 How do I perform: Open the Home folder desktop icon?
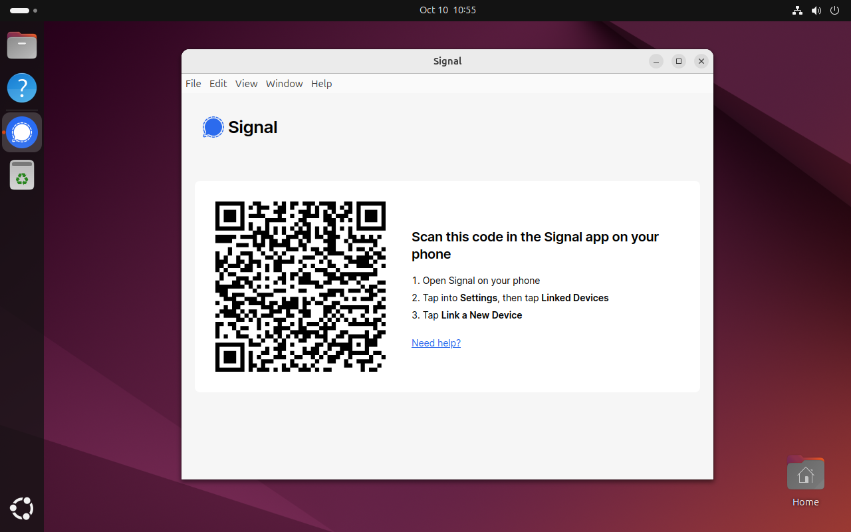click(805, 481)
